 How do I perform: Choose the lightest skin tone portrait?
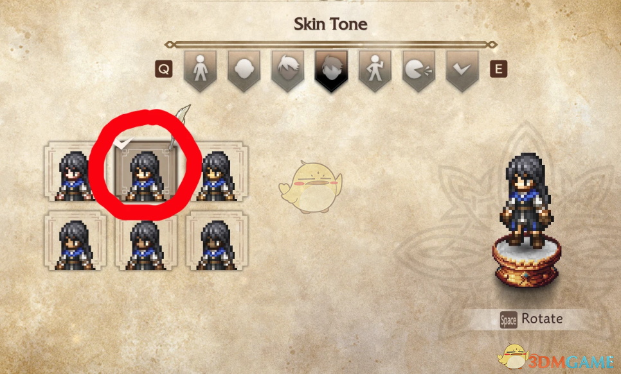[x=72, y=171]
